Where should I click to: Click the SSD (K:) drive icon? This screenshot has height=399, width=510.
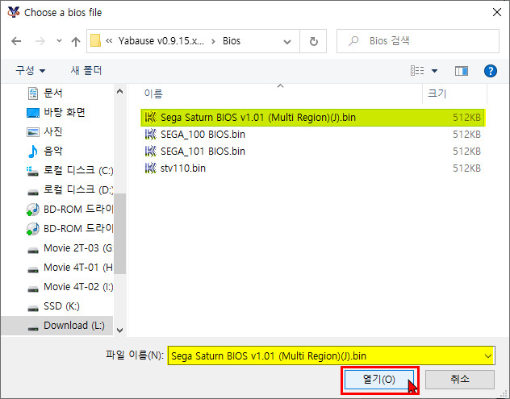[x=33, y=308]
